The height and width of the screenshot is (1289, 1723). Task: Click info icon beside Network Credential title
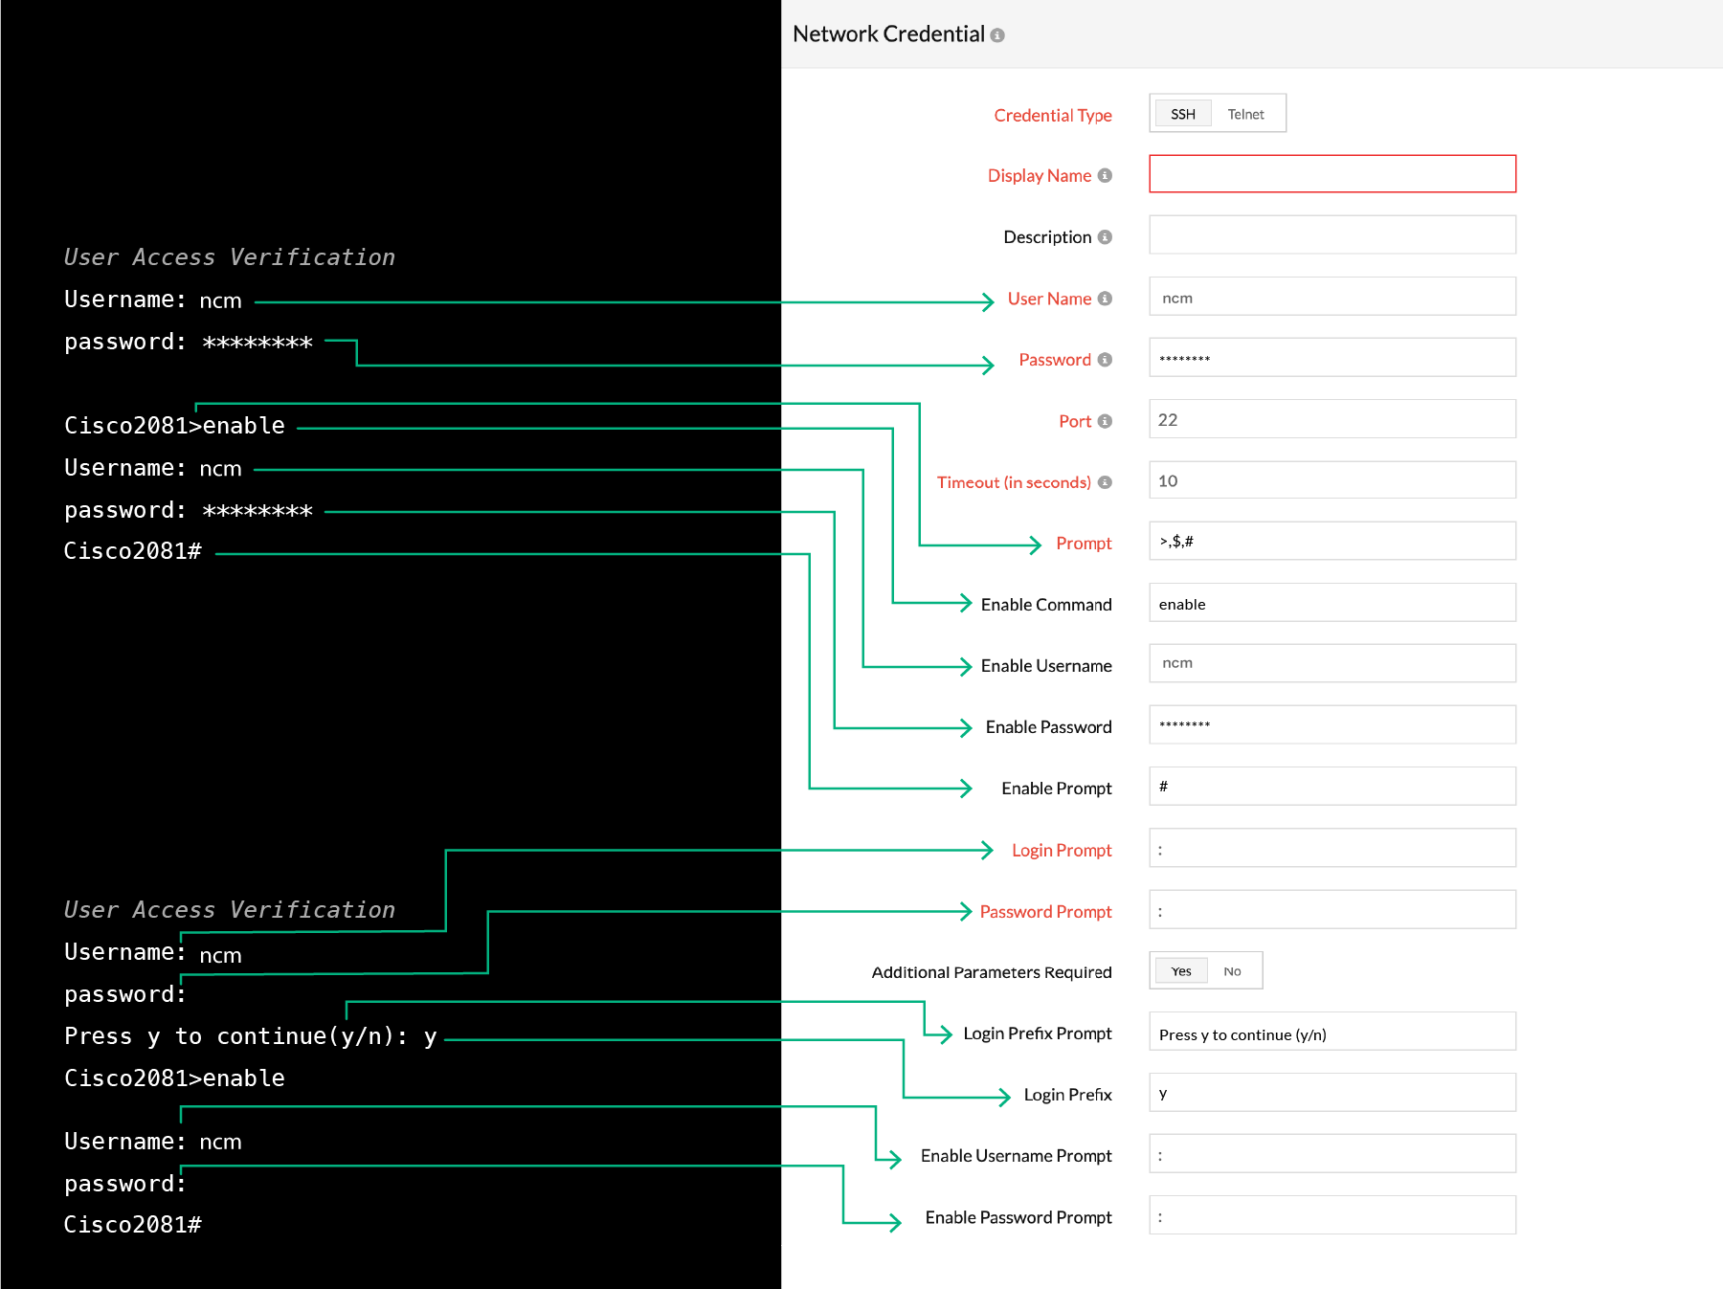click(x=997, y=35)
